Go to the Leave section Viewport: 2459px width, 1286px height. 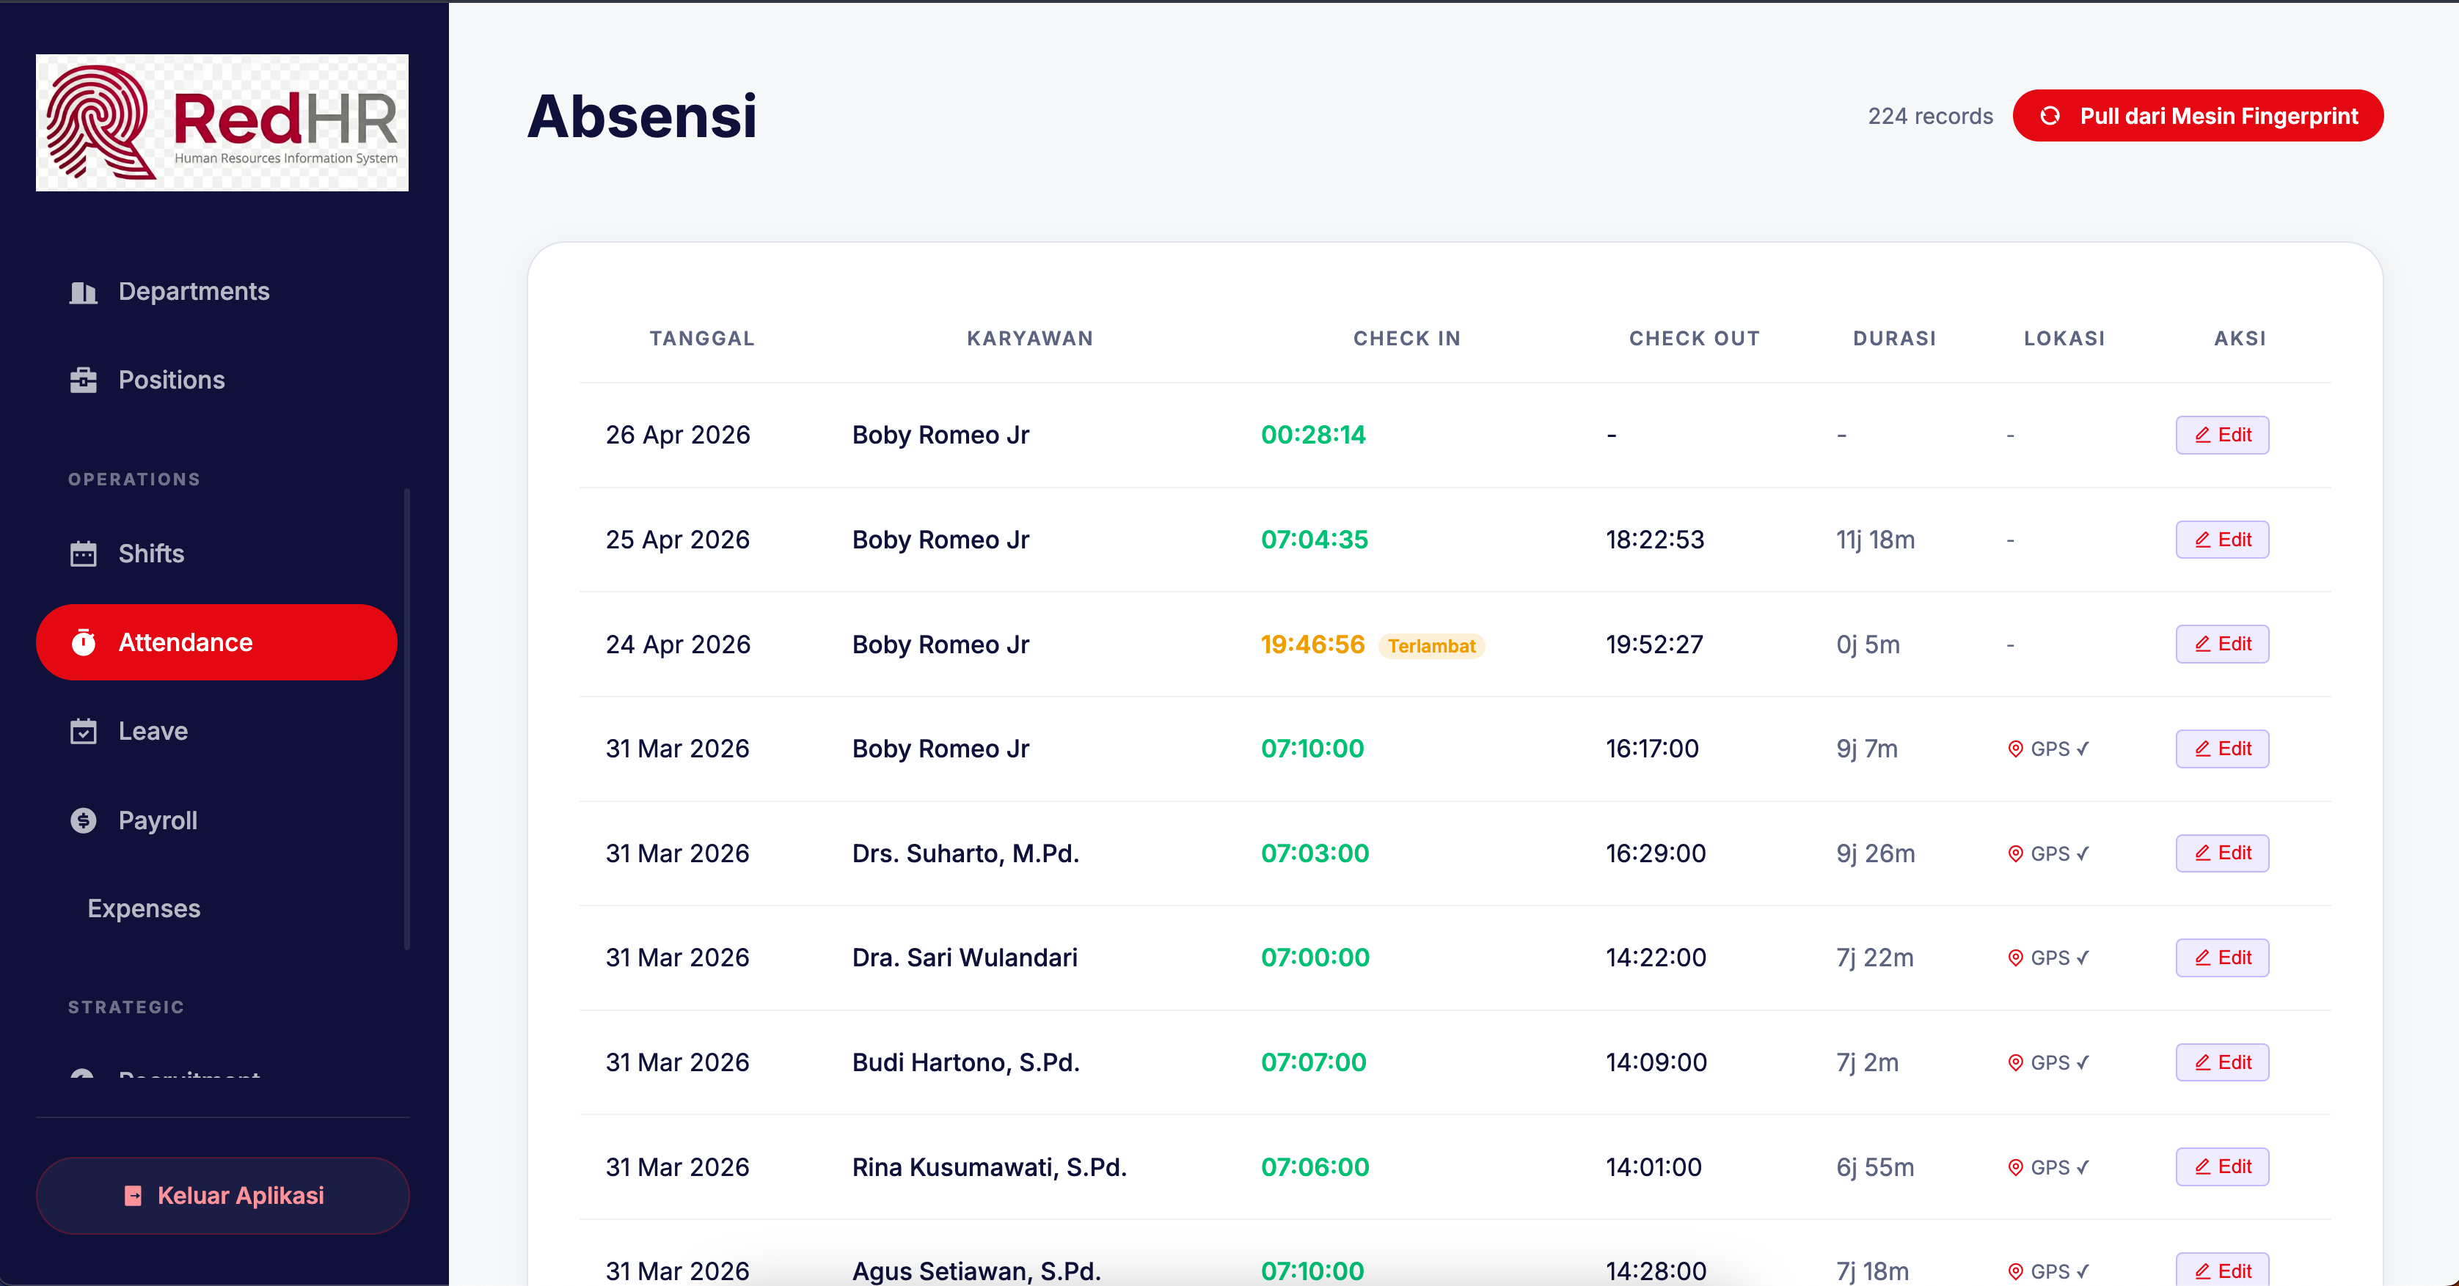coord(216,732)
